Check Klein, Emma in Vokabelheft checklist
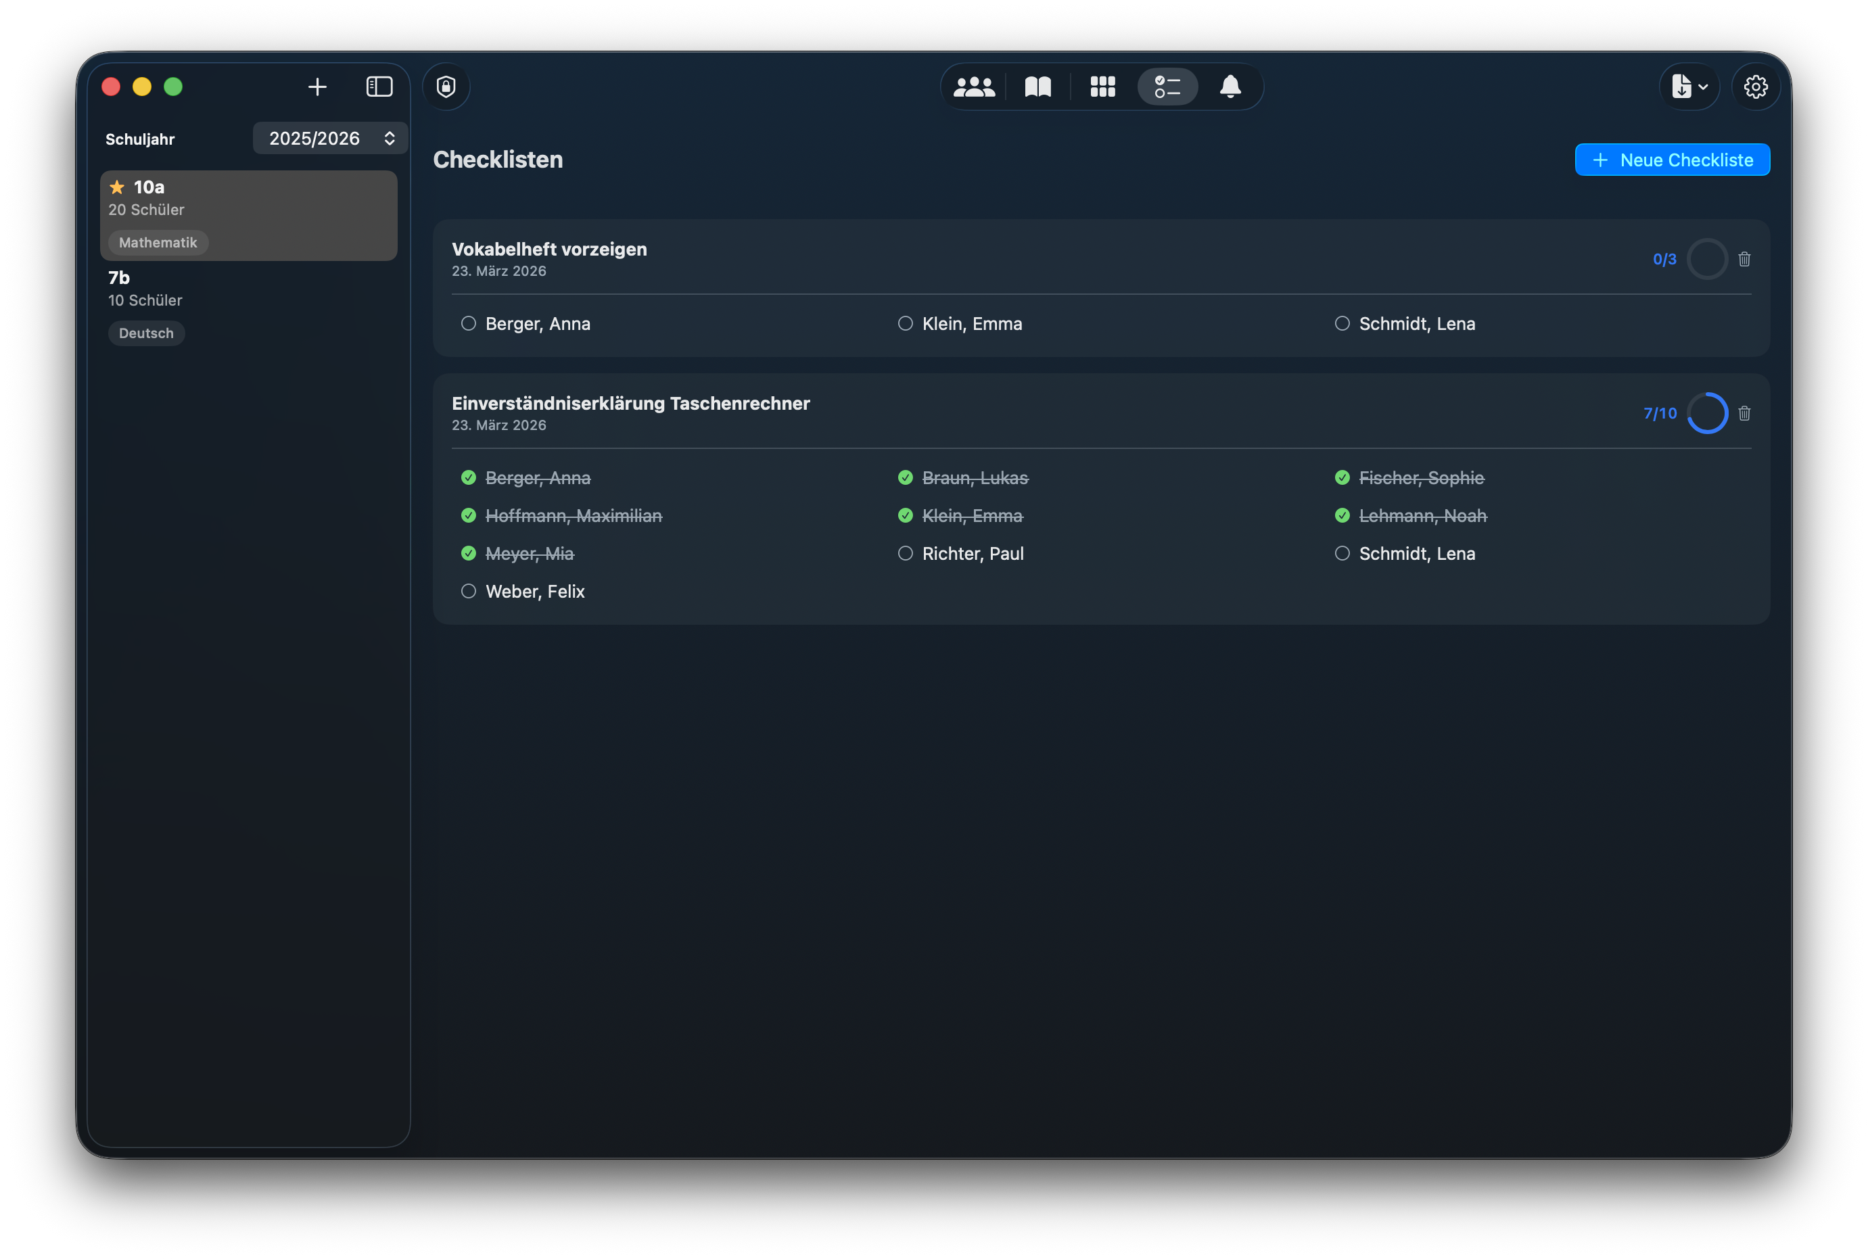The image size is (1868, 1259). (x=905, y=324)
